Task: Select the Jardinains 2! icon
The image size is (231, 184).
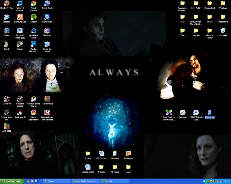Action: (x=20, y=114)
